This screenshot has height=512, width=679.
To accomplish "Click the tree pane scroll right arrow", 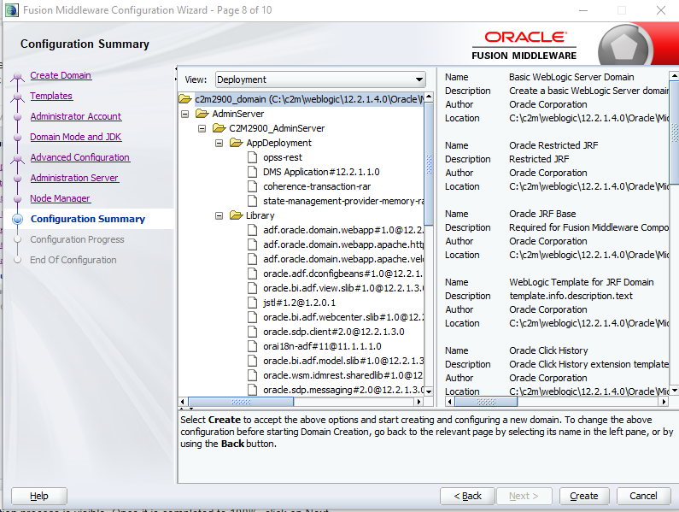I will (x=419, y=402).
